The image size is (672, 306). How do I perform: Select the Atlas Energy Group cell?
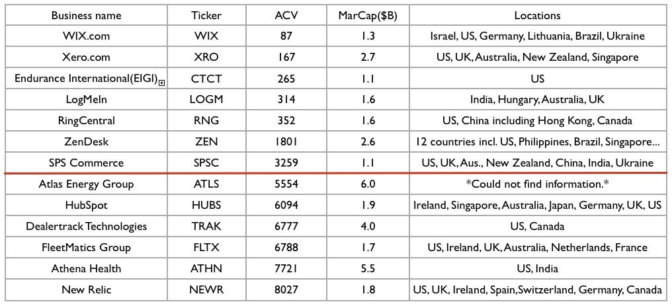pyautogui.click(x=86, y=184)
